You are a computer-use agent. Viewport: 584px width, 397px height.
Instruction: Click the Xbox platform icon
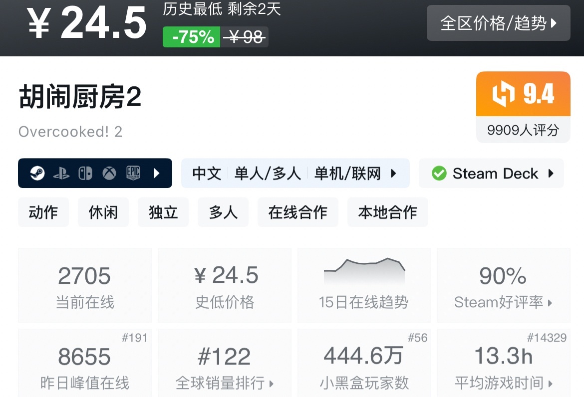click(x=109, y=174)
